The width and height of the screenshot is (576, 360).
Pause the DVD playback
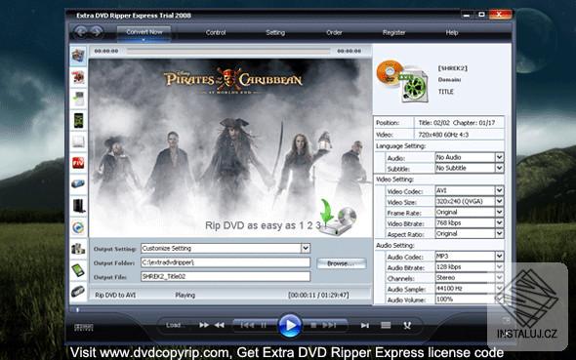(264, 325)
